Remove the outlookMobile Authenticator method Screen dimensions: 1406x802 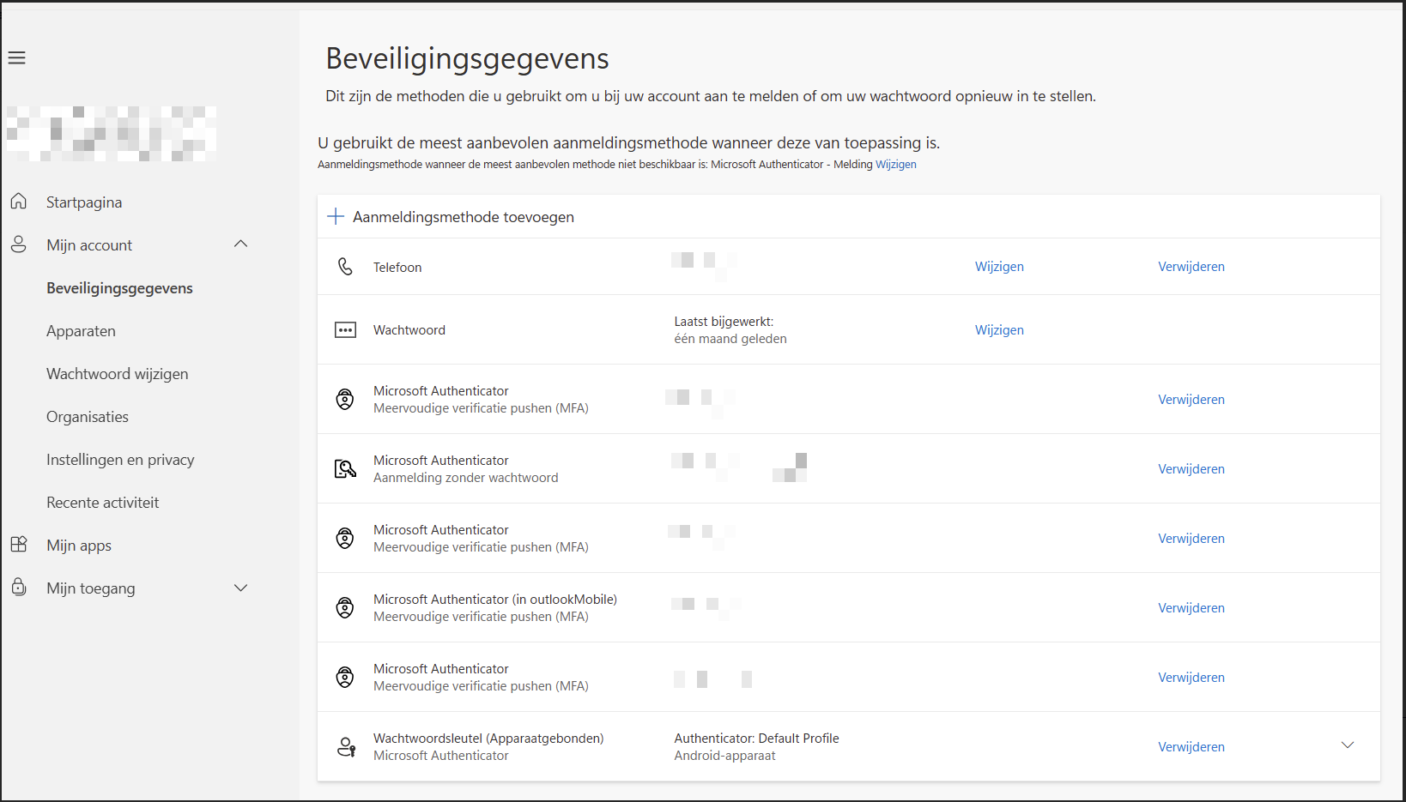click(1191, 608)
